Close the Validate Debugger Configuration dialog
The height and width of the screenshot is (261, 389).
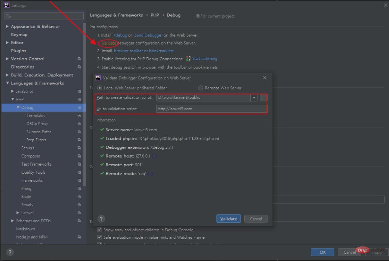pyautogui.click(x=265, y=78)
